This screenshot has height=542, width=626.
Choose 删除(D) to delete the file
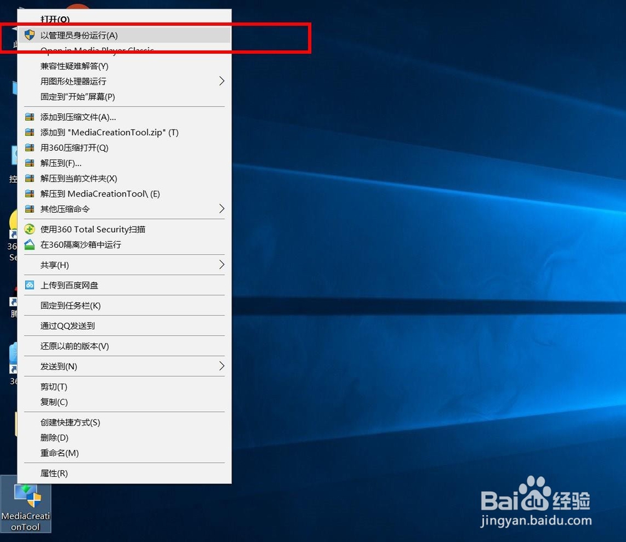click(x=124, y=437)
